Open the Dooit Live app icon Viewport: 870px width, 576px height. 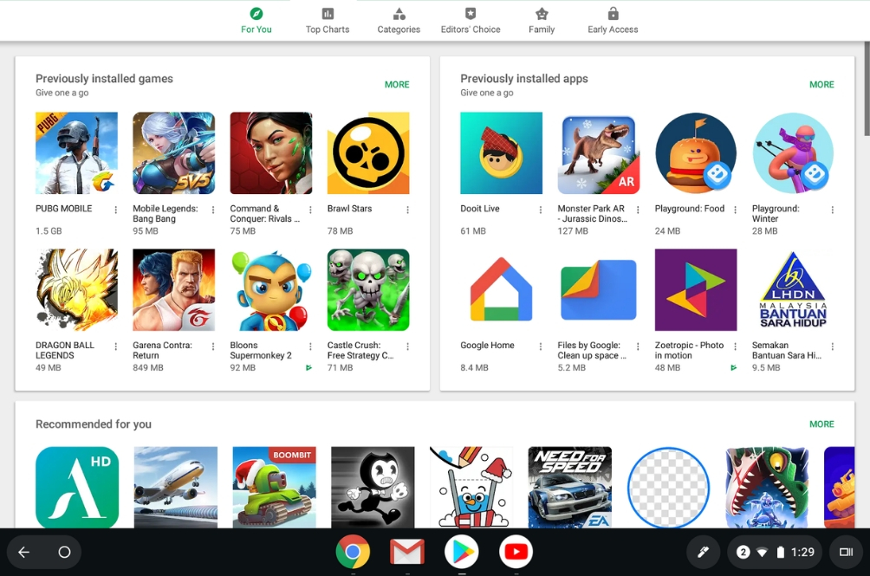coord(502,153)
